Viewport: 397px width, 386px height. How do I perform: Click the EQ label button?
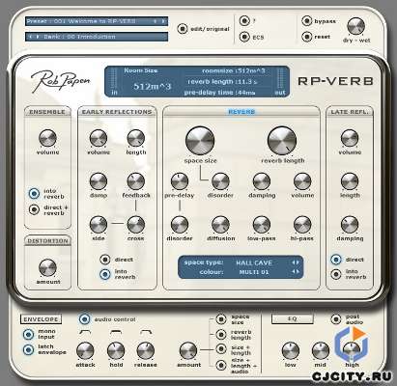(x=292, y=318)
